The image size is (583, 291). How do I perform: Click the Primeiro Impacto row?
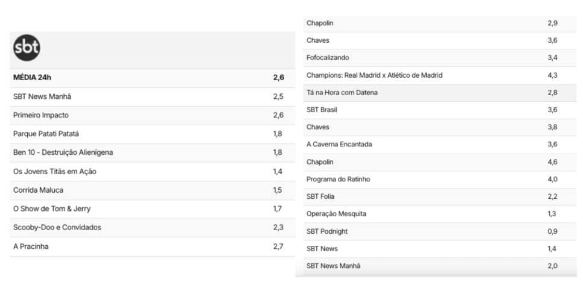(153, 116)
